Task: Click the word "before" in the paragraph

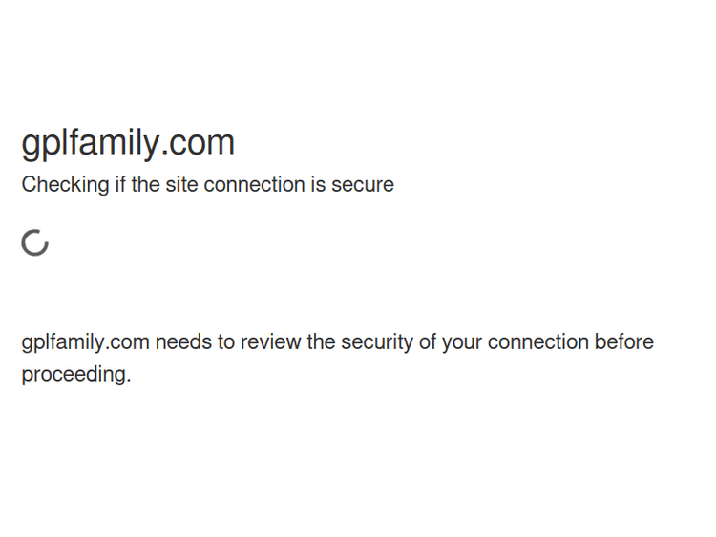Action: point(624,342)
